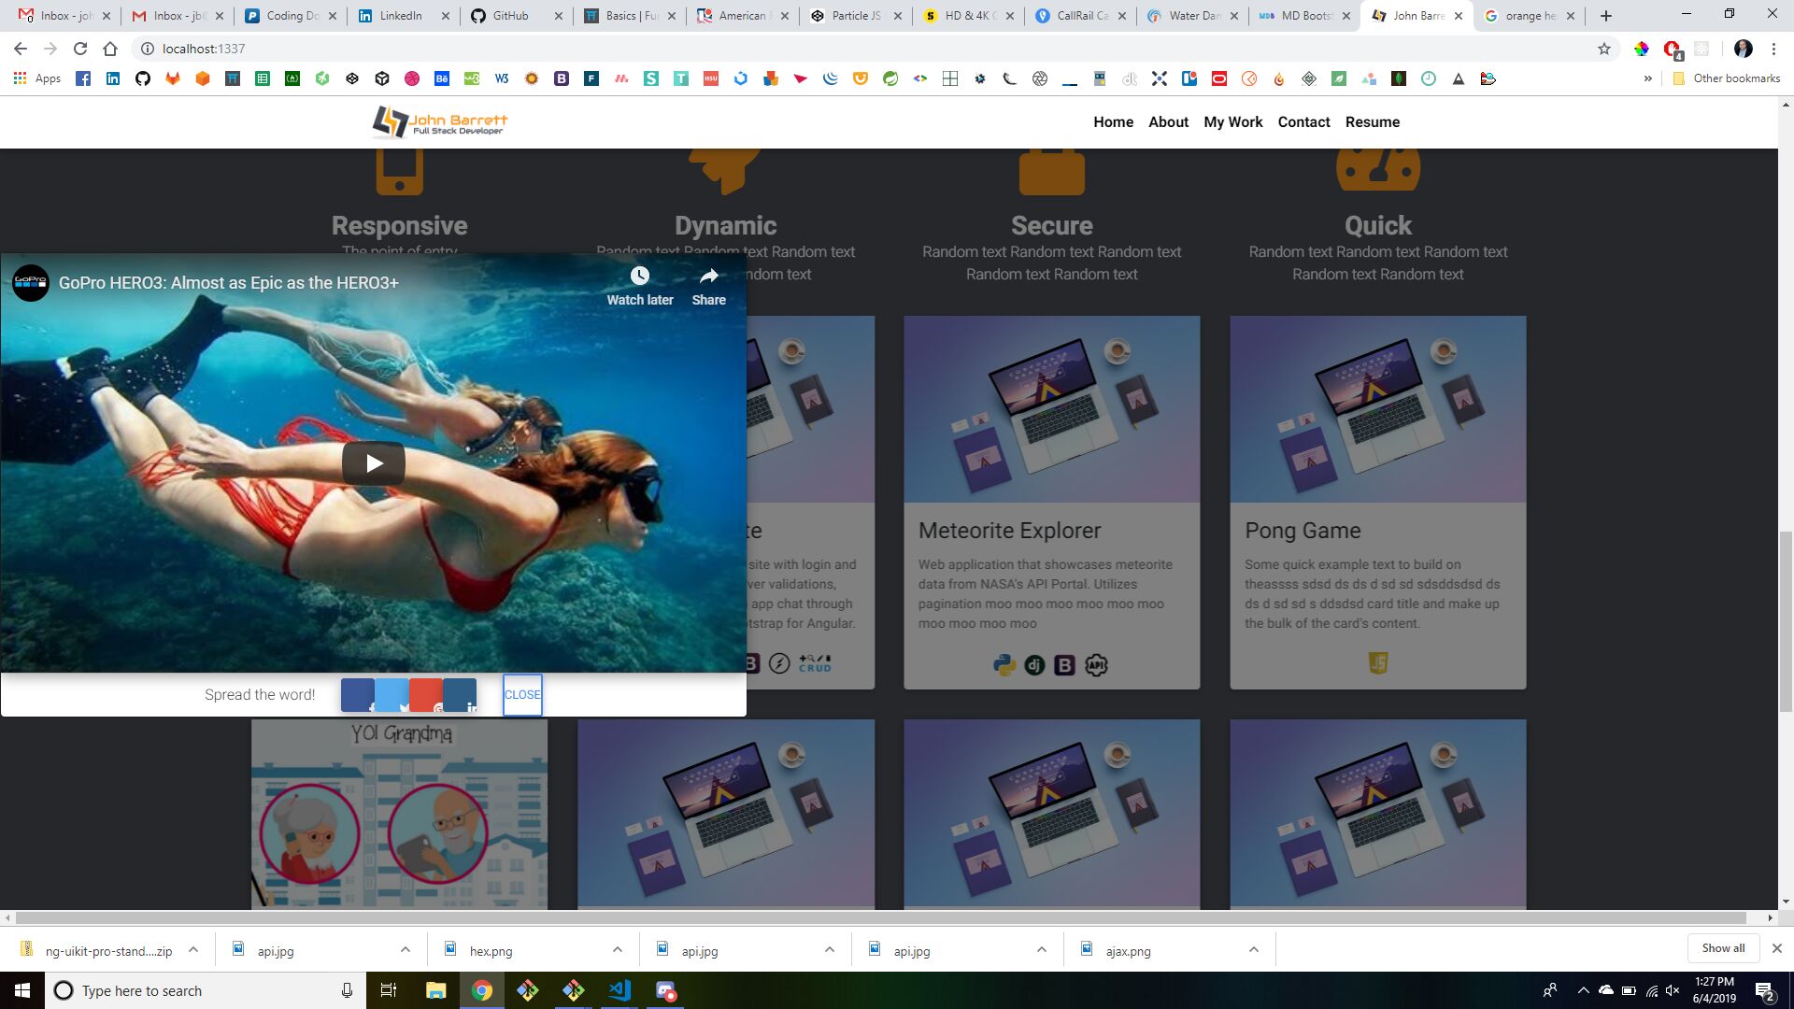Go to Home in the site navbar
This screenshot has height=1009, width=1794.
(x=1114, y=122)
